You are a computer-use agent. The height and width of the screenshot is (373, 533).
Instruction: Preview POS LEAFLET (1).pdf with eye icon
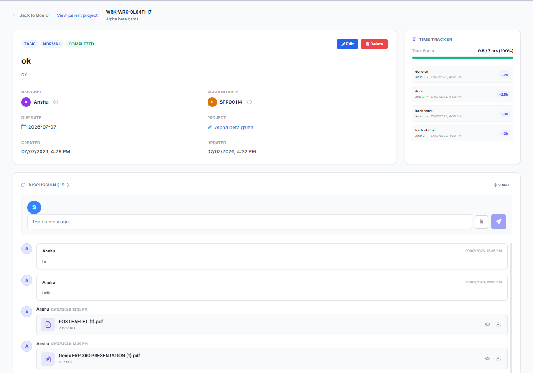(487, 324)
